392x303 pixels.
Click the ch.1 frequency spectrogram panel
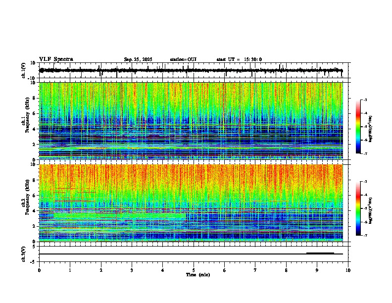pos(191,121)
